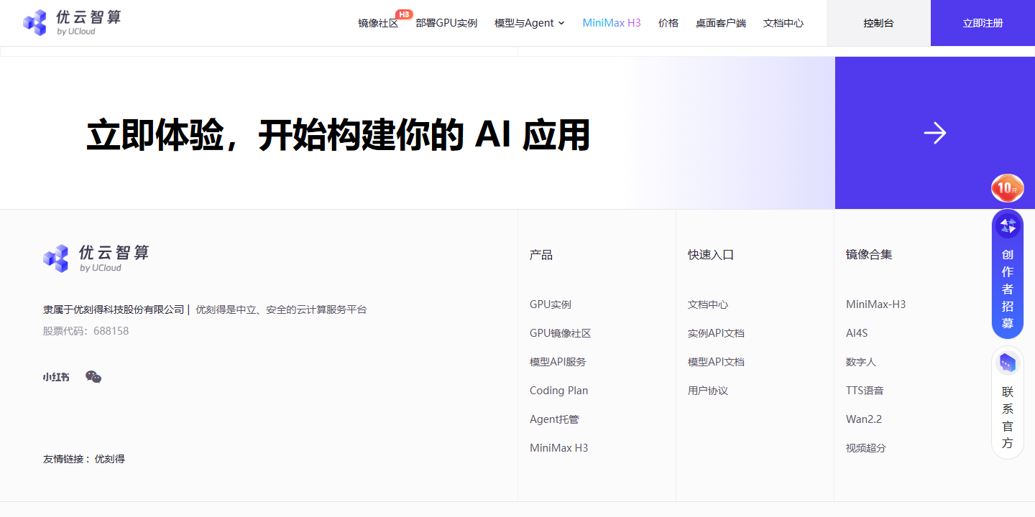Open the TTS语音 link

pos(865,391)
